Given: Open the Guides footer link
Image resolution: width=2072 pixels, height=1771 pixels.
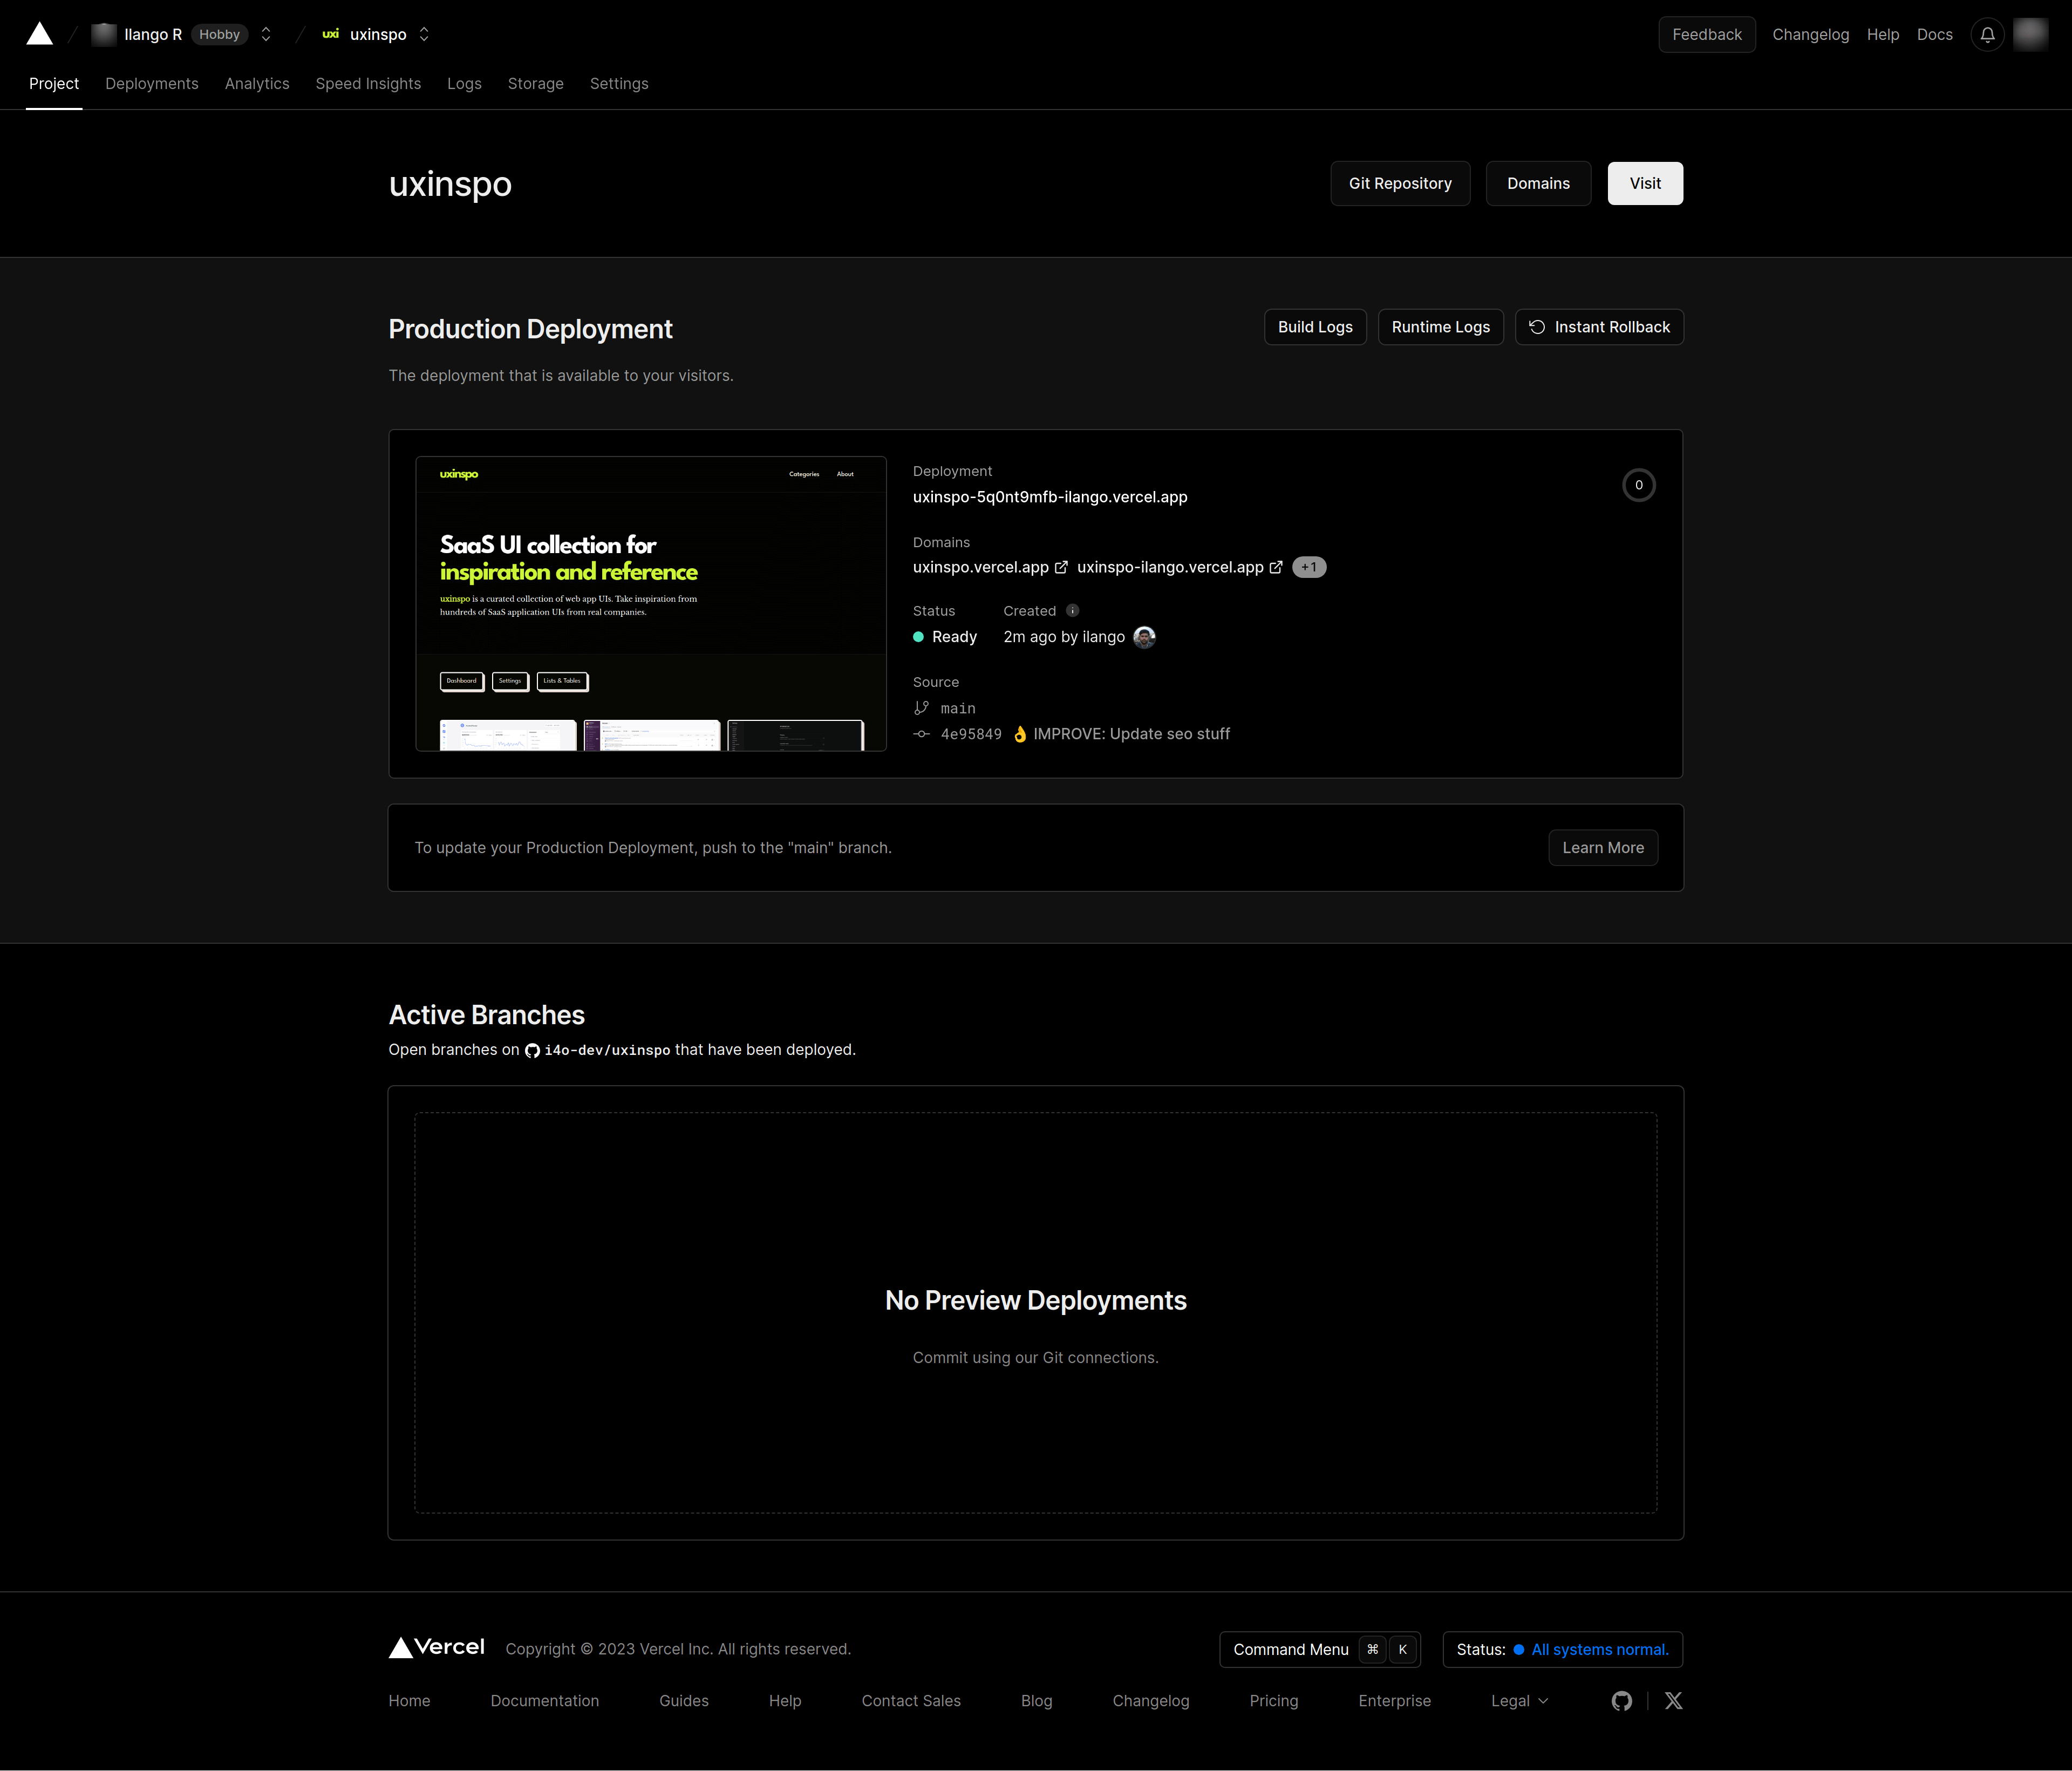Looking at the screenshot, I should coord(684,1701).
